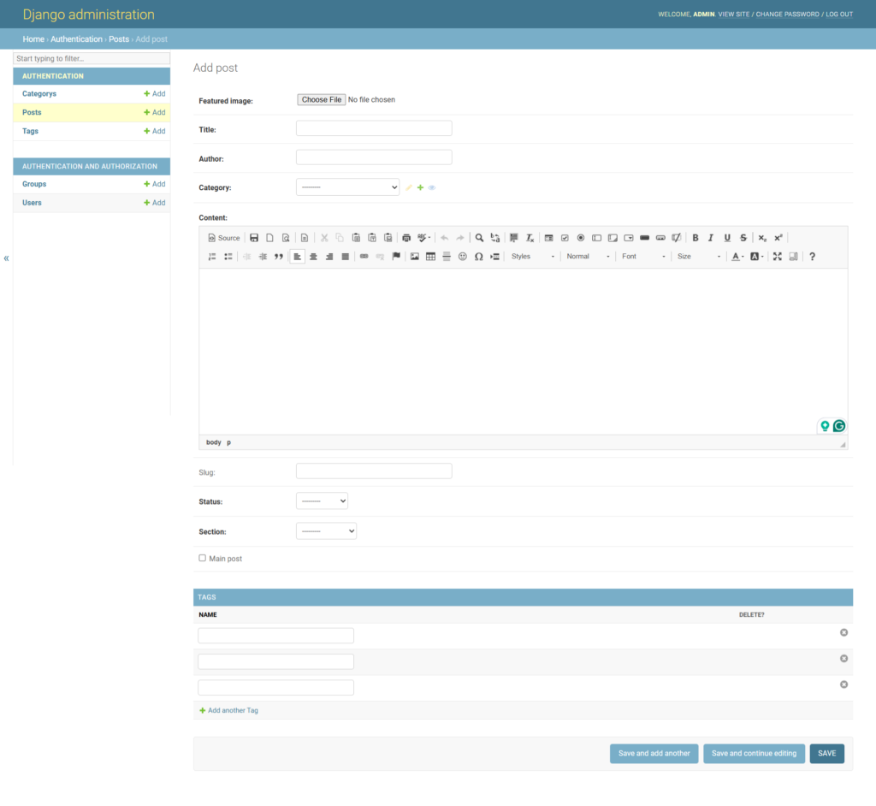
Task: Click the About CKEditor question mark icon
Action: [813, 257]
